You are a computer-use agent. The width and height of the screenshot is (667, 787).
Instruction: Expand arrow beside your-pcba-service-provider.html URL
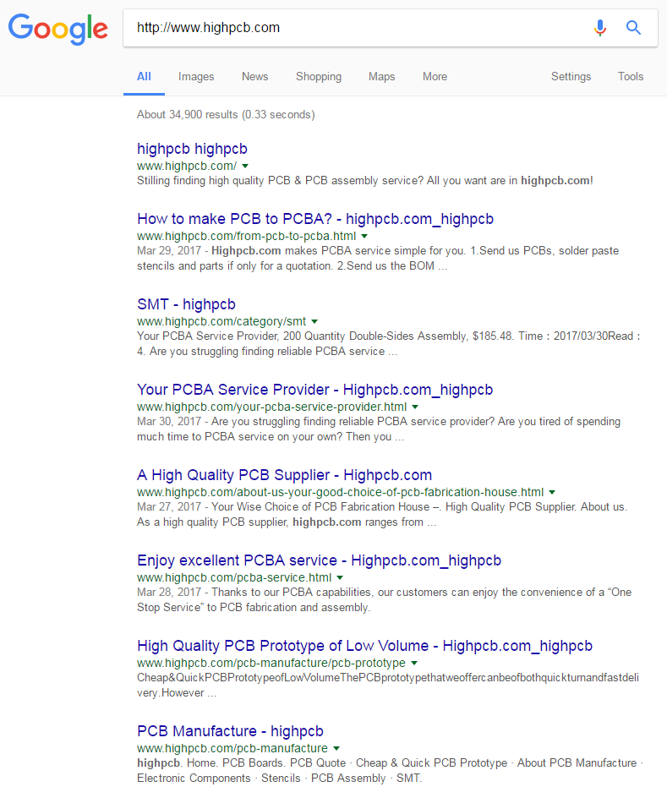click(415, 407)
